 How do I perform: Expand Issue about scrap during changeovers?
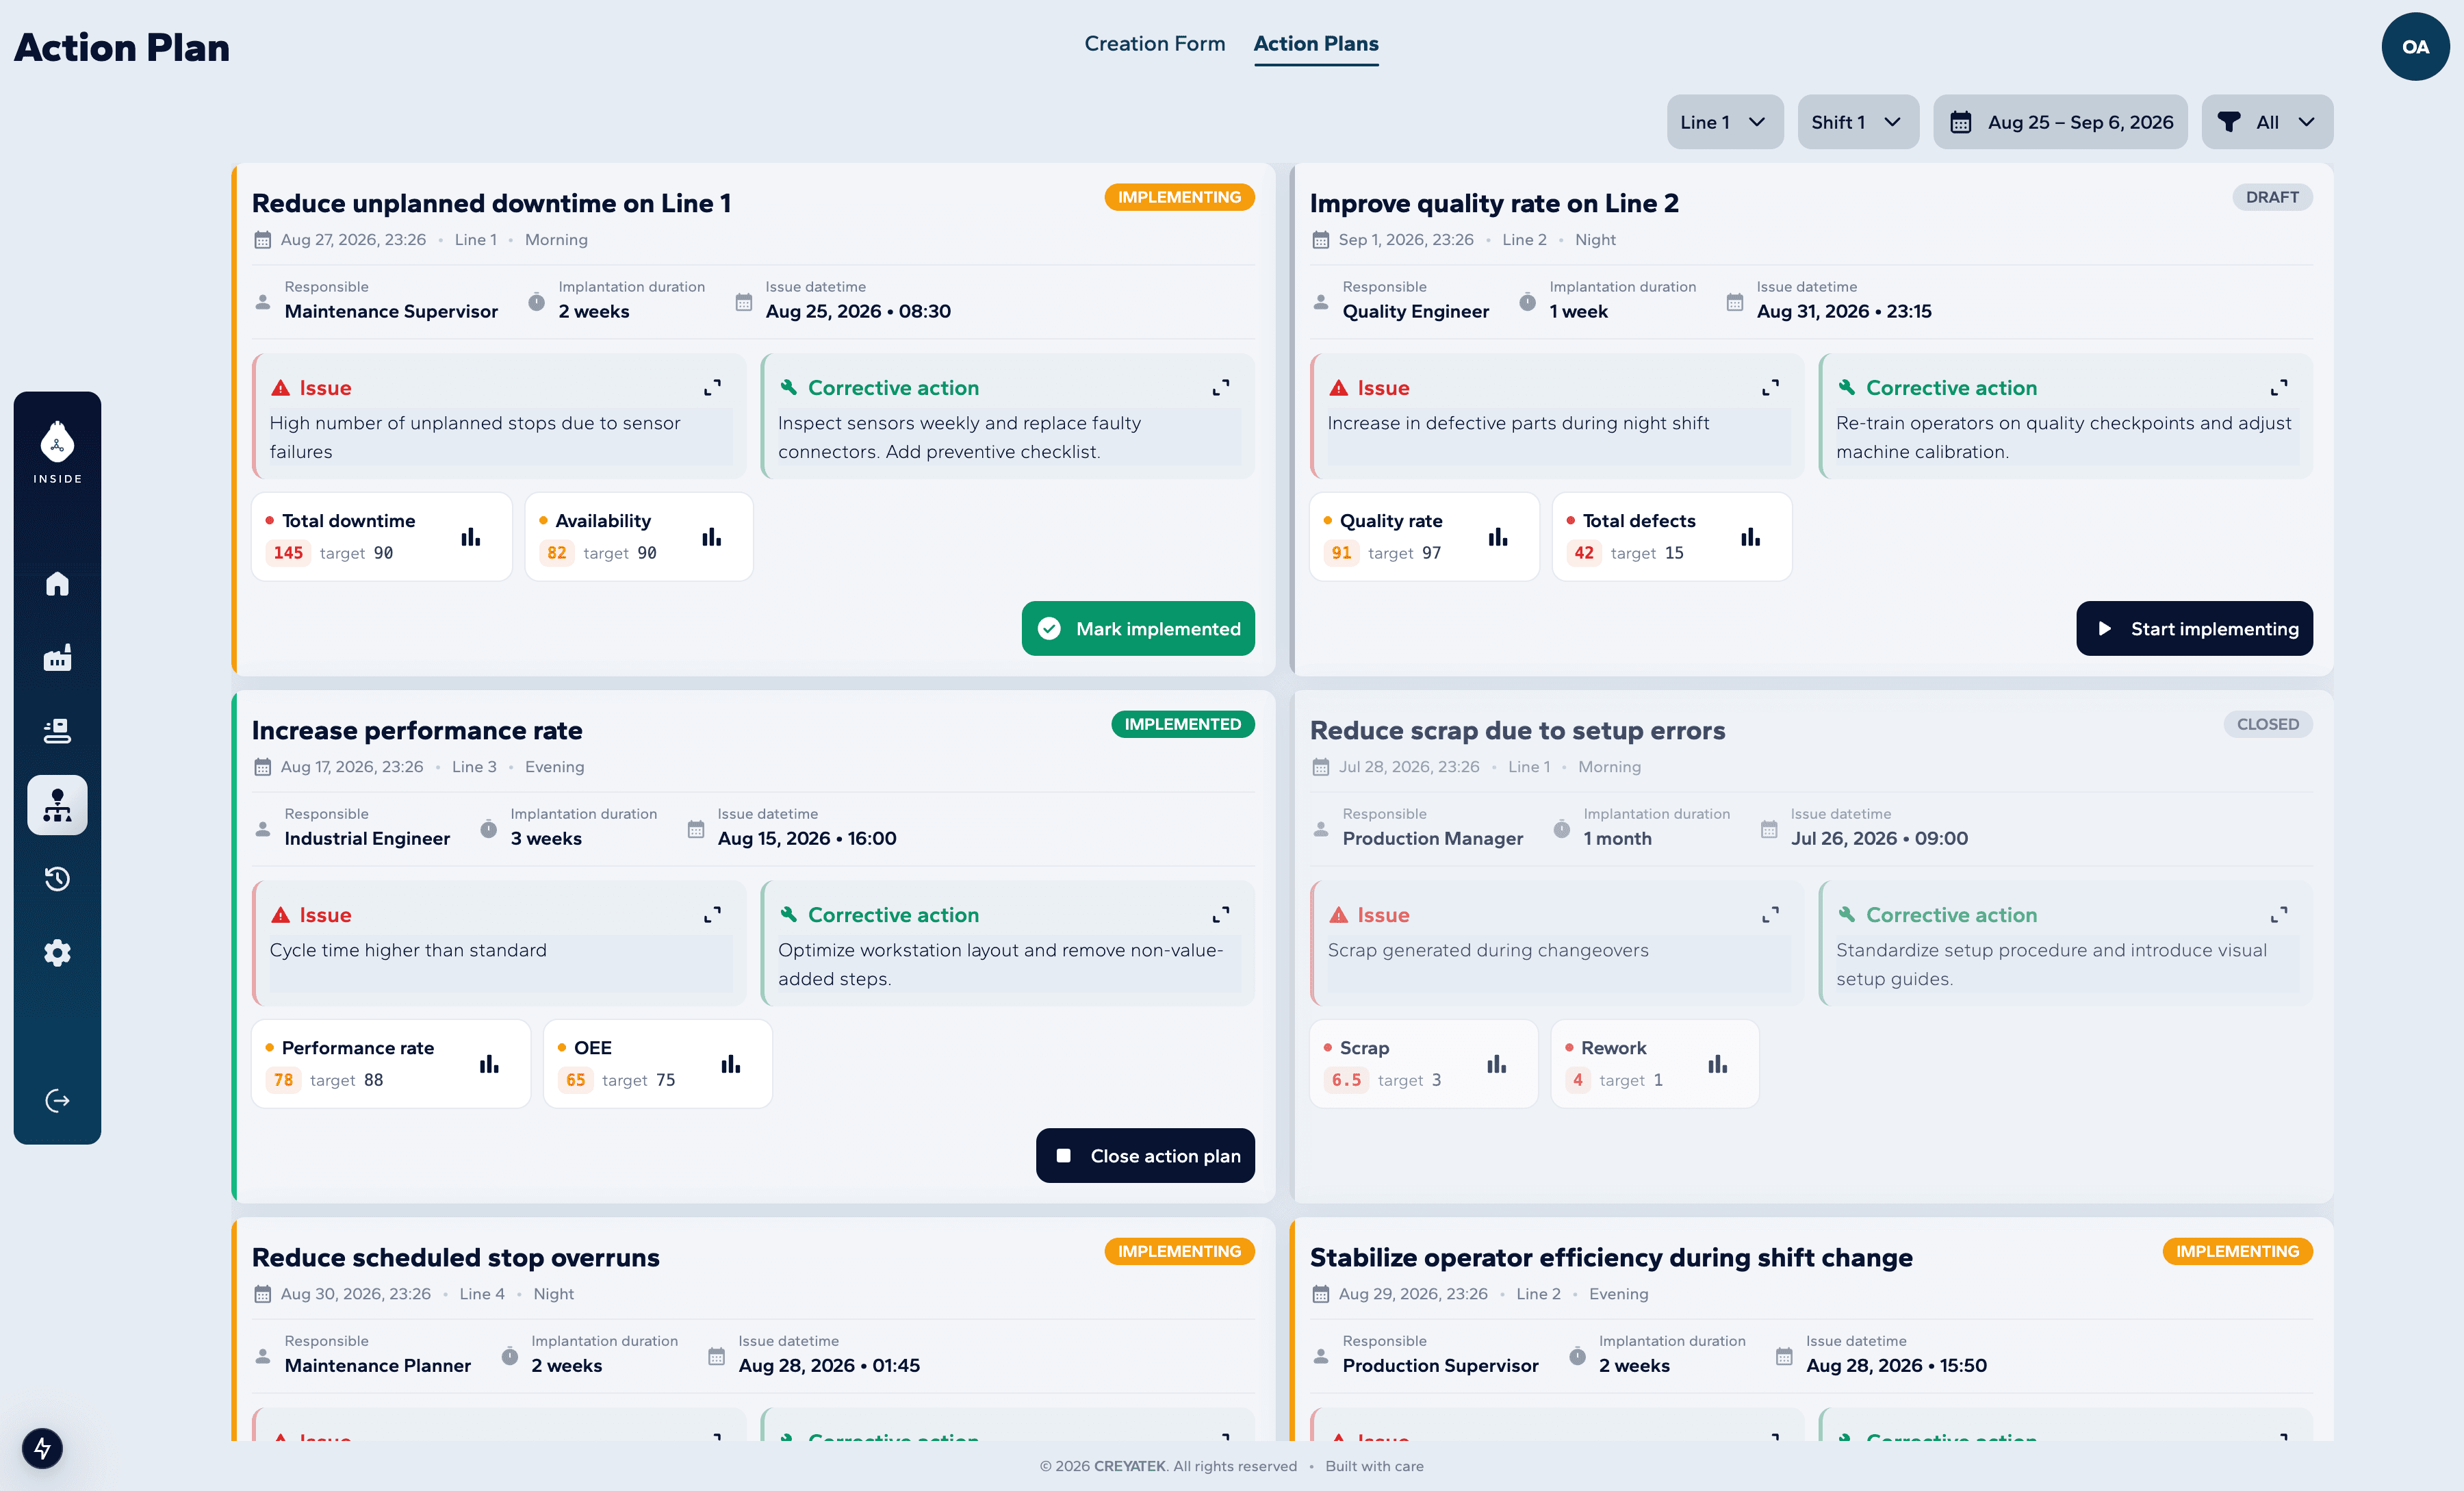click(1770, 914)
